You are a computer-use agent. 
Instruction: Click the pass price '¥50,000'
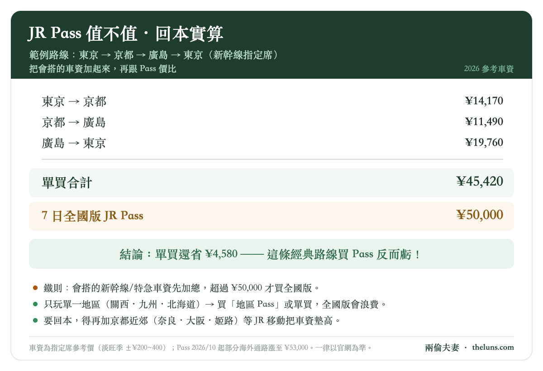click(x=480, y=215)
